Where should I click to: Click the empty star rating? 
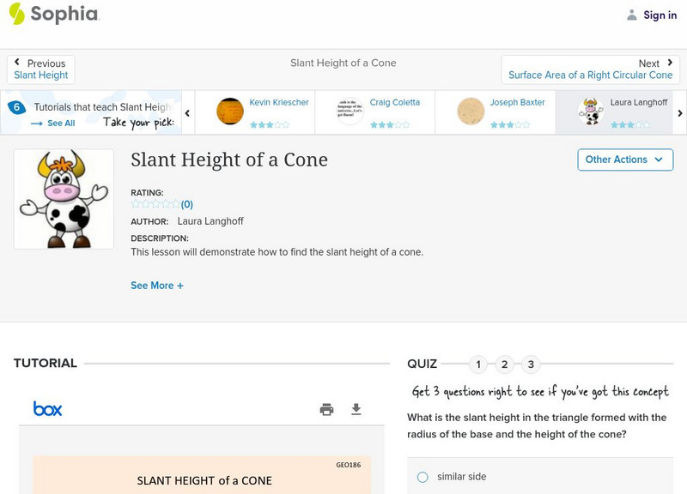(155, 204)
